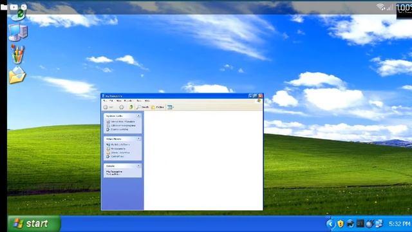Click the cellular signal bars indicator
Image resolution: width=412 pixels, height=232 pixels.
(389, 7)
